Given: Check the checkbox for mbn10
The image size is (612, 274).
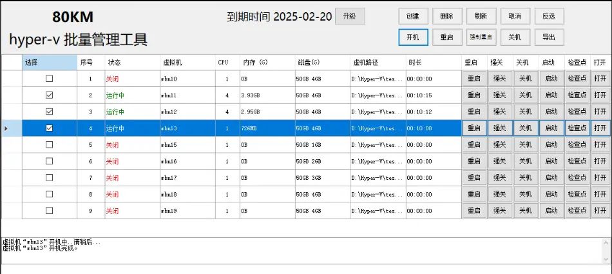Looking at the screenshot, I should pyautogui.click(x=50, y=79).
